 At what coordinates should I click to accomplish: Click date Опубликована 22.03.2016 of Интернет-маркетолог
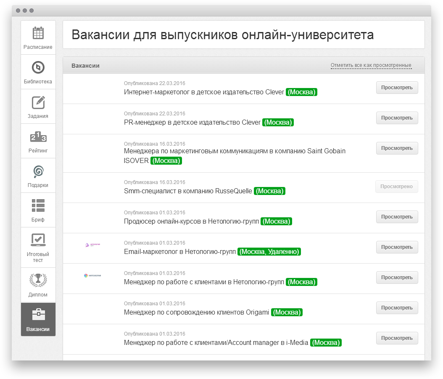pyautogui.click(x=155, y=83)
